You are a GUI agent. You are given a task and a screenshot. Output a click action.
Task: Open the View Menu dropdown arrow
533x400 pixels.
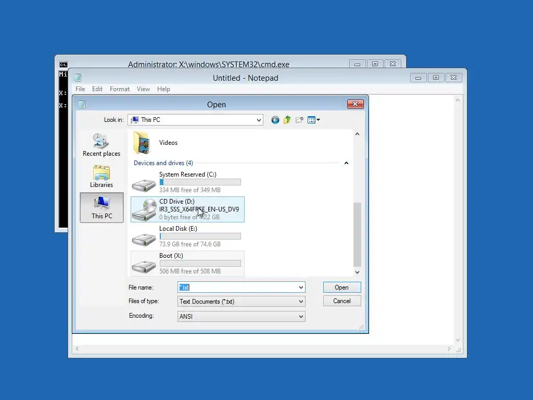(x=318, y=120)
